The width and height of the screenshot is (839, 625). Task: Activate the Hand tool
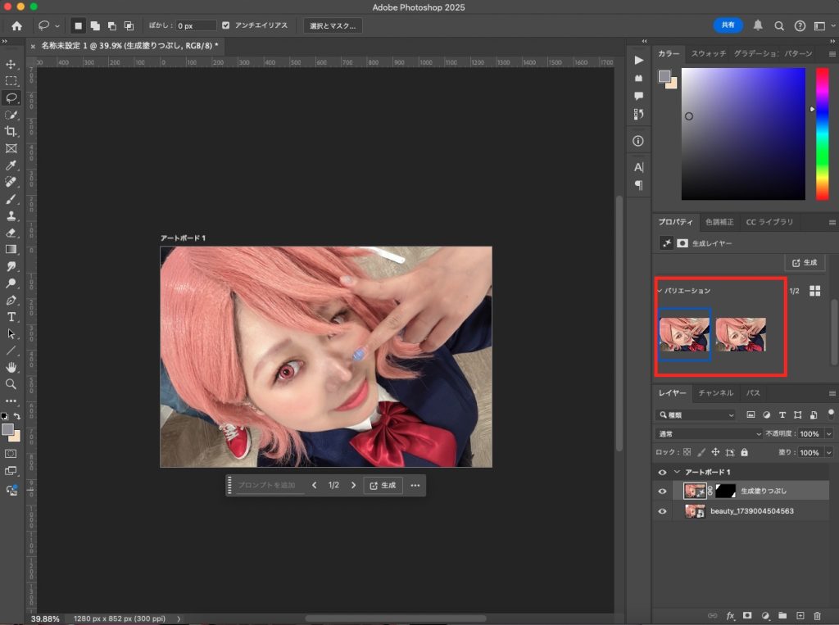[x=11, y=367]
